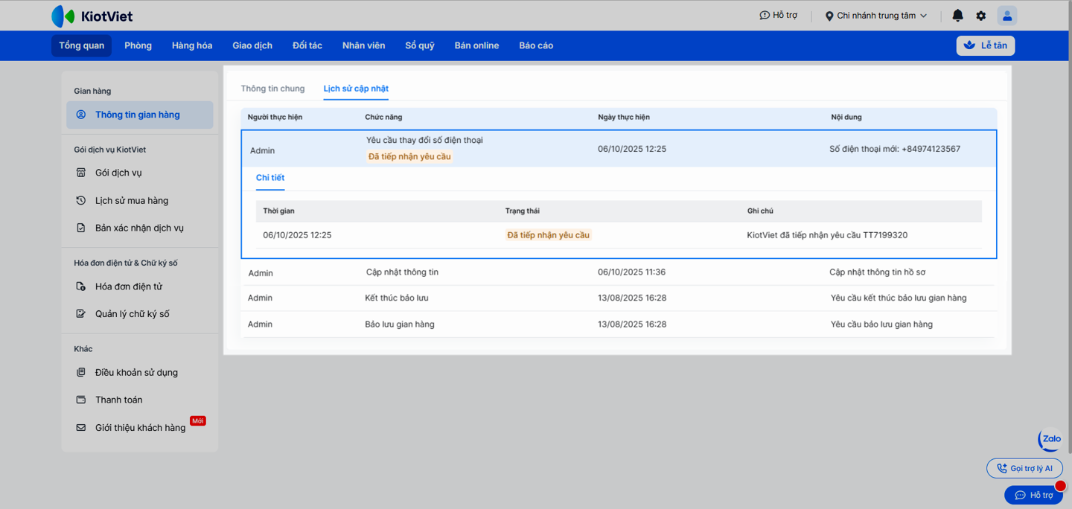Collapse the Yêu cầu thay đổi số điện thoại row
Viewport: 1072px width, 509px height.
618,149
